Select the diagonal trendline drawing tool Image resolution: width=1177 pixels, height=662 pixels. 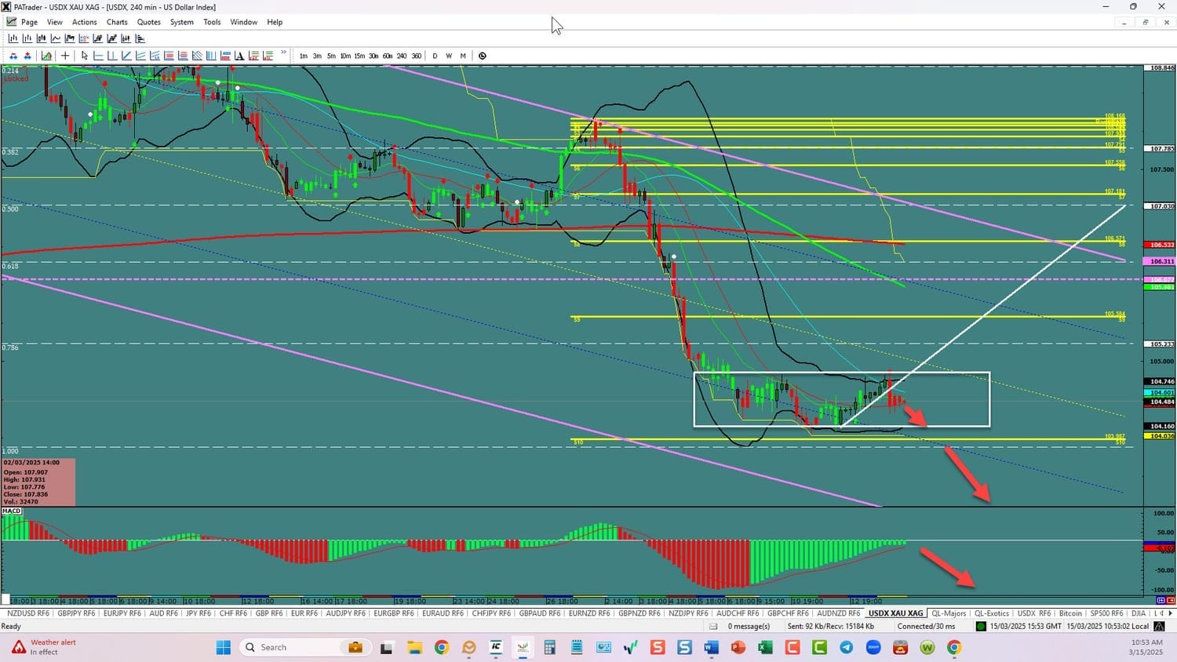pyautogui.click(x=126, y=55)
